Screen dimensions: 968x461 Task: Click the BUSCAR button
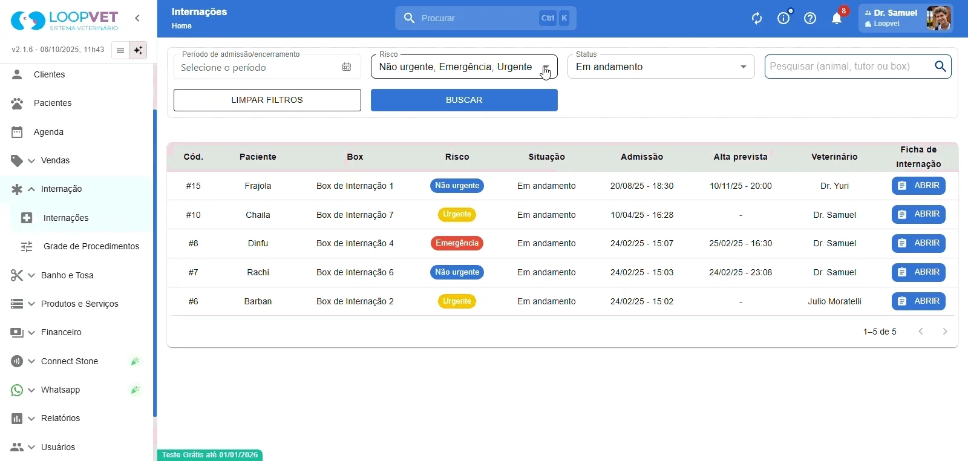pos(464,100)
